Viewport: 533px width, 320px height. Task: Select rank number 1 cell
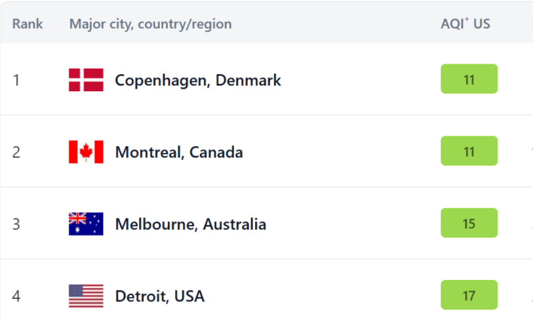[x=16, y=81]
